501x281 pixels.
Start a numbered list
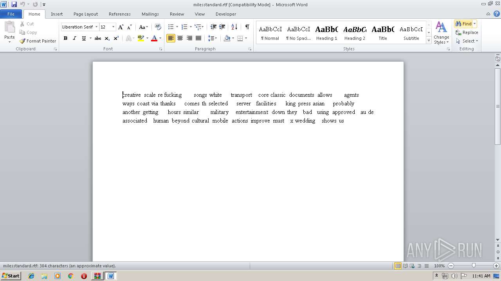(184, 27)
